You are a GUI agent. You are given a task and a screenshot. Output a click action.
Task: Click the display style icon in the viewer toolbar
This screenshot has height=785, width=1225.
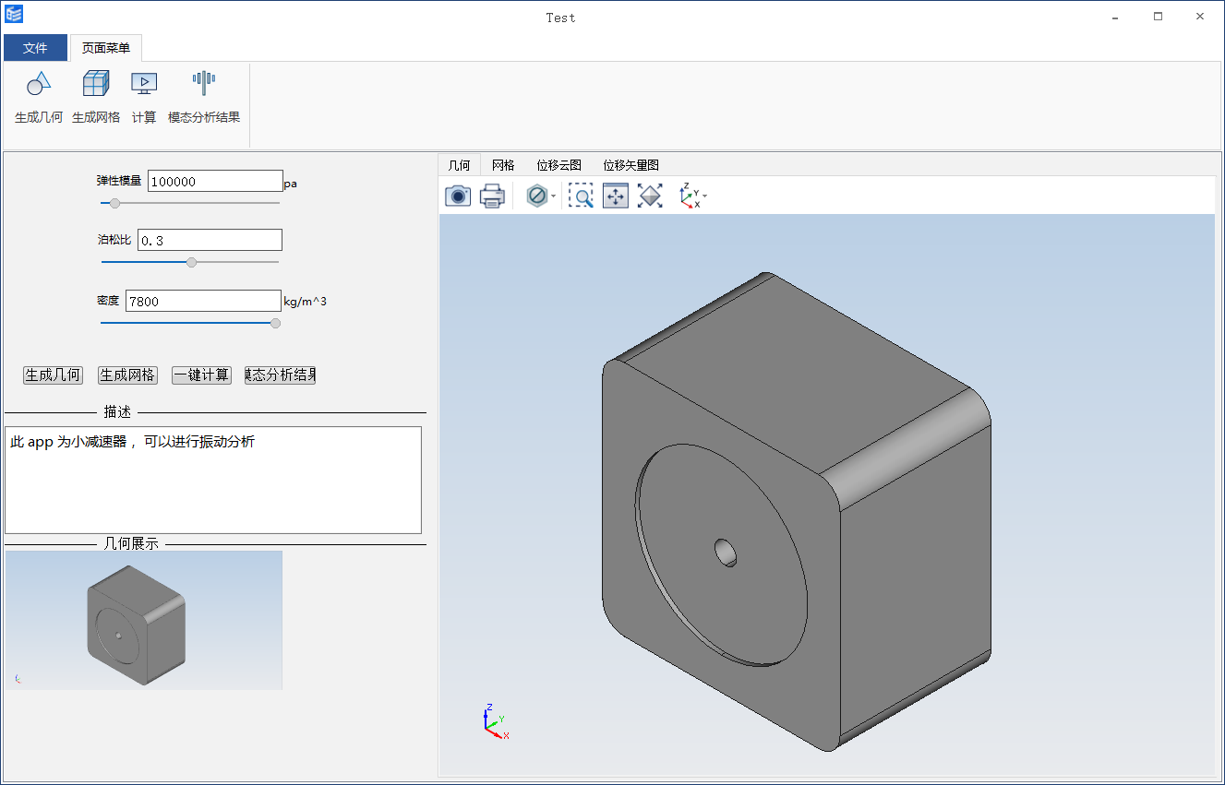[x=536, y=196]
